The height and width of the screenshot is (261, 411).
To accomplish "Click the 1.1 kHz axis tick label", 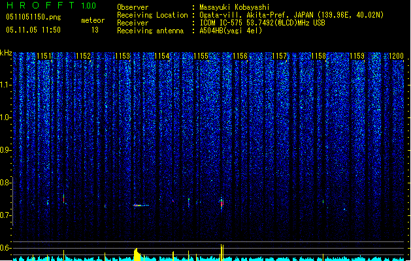I will [x=6, y=85].
